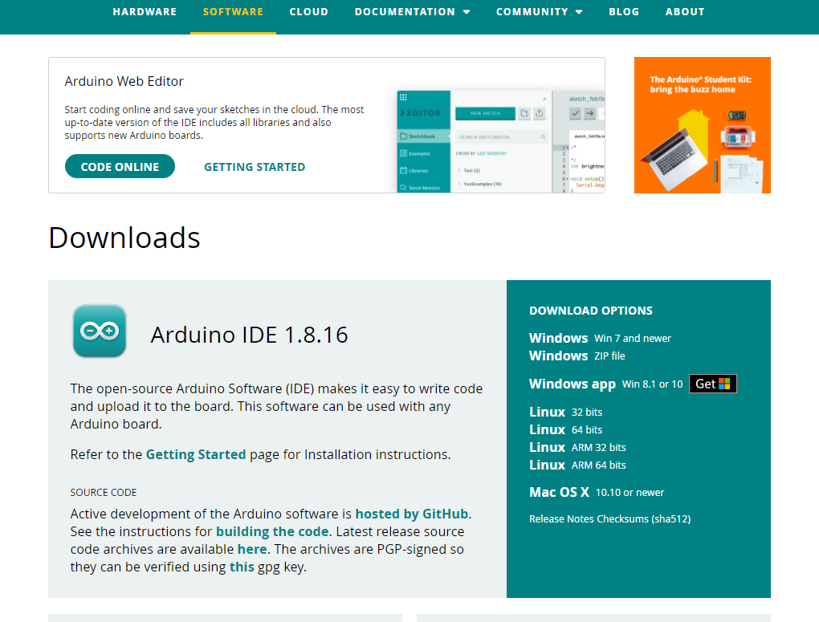Click the Arduino IDE 1.8.16 title
This screenshot has height=622, width=819.
coord(249,335)
